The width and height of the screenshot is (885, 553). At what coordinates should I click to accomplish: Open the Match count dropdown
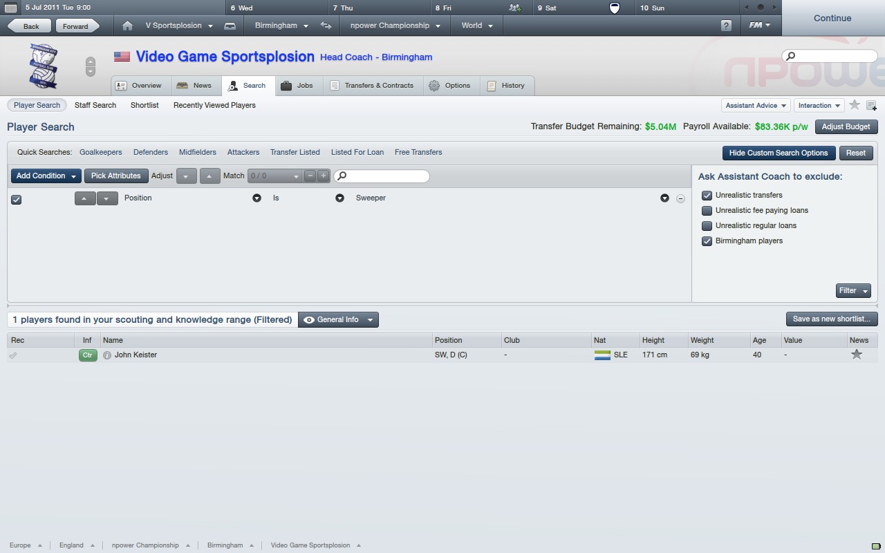(x=274, y=176)
